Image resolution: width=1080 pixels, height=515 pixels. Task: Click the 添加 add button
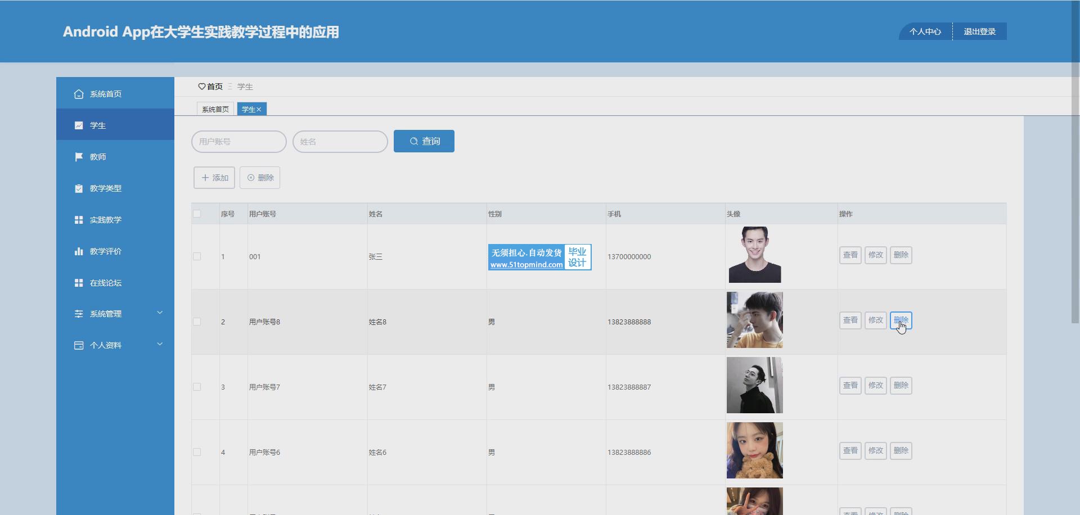[214, 178]
